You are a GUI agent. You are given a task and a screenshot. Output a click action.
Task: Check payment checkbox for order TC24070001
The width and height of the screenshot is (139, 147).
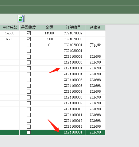(x=29, y=45)
